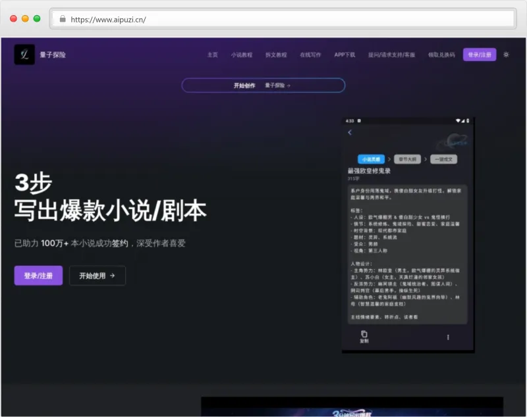The height and width of the screenshot is (417, 527).
Task: Open the 主页 menu item
Action: [x=212, y=55]
